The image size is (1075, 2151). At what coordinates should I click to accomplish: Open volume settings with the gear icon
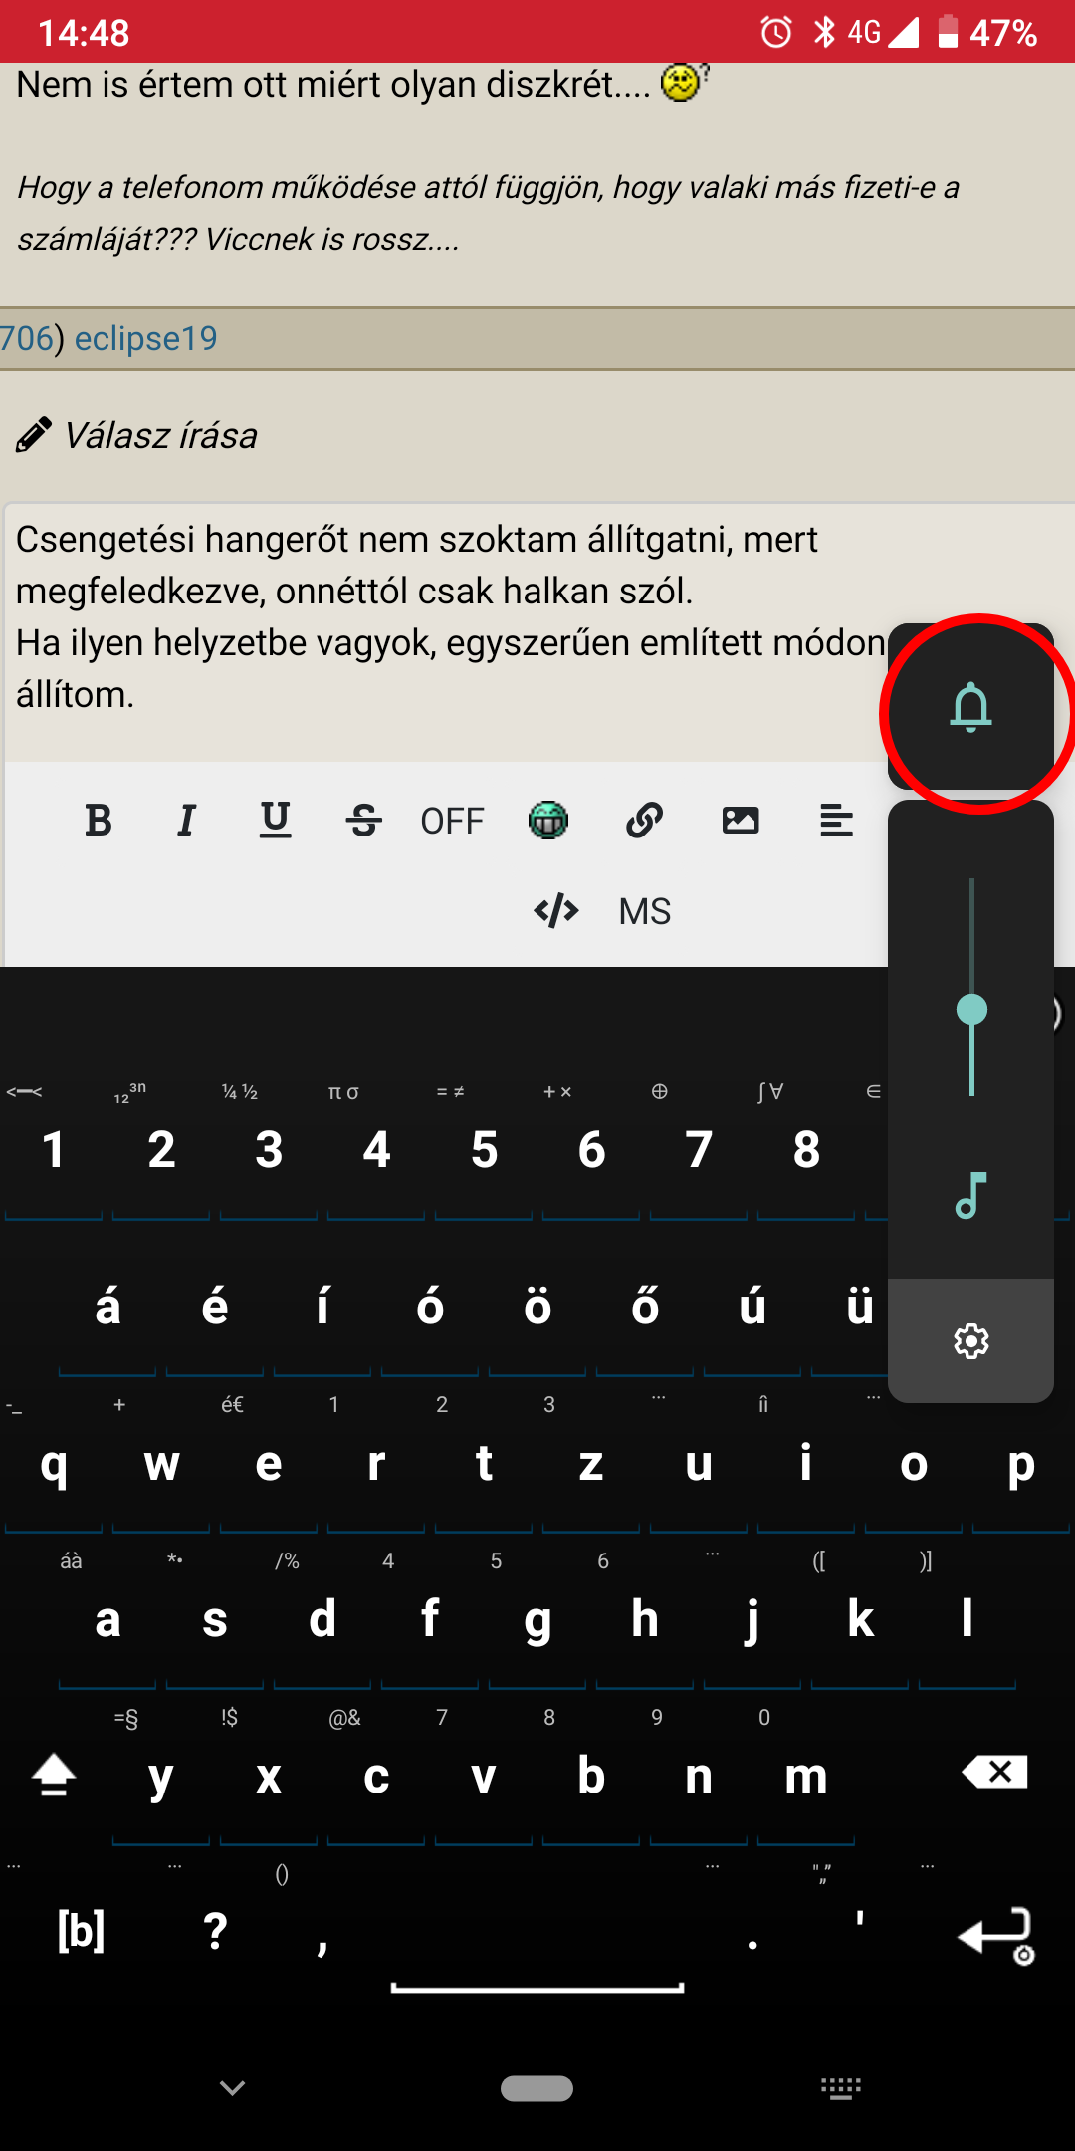tap(971, 1341)
